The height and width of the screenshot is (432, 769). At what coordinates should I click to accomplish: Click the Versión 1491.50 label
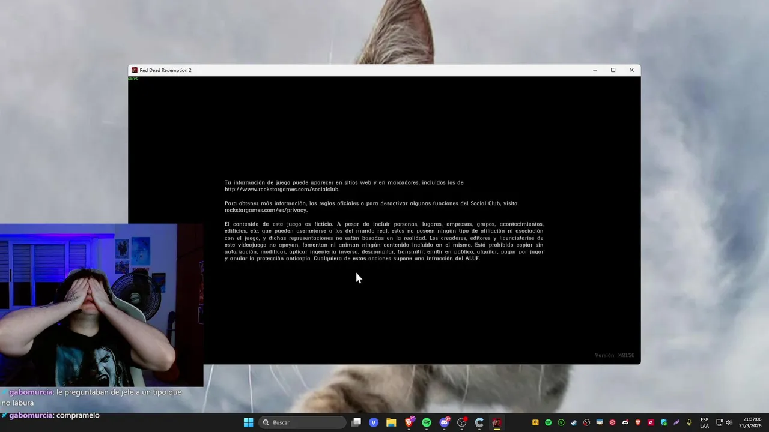coord(615,355)
